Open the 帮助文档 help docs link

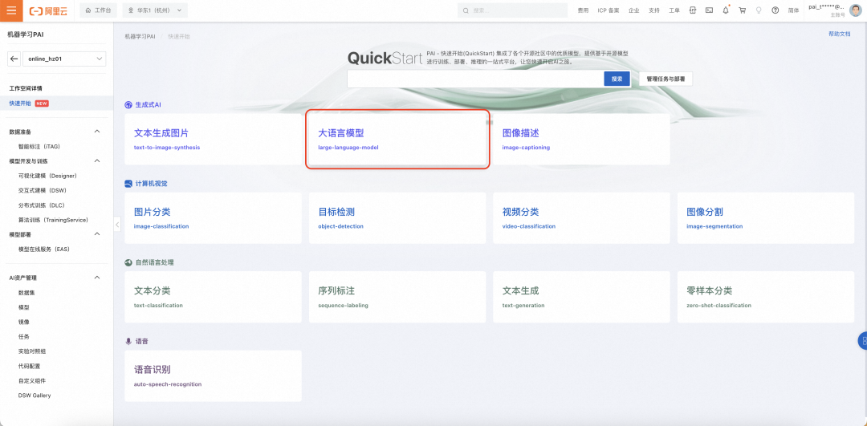(840, 34)
